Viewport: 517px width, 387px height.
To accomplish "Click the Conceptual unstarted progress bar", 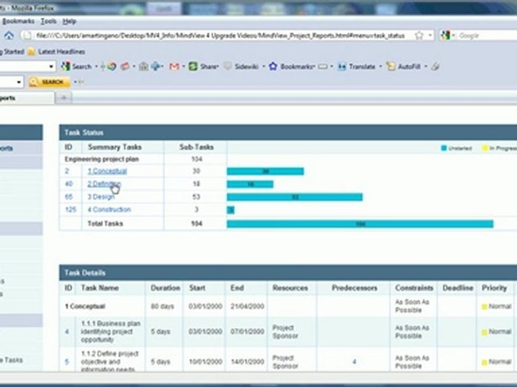I will [266, 171].
